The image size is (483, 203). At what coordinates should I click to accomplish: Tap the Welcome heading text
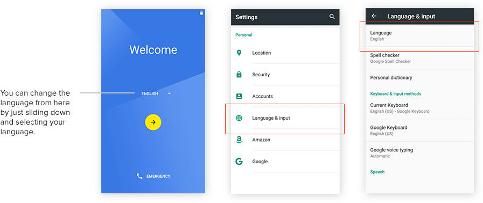click(153, 50)
